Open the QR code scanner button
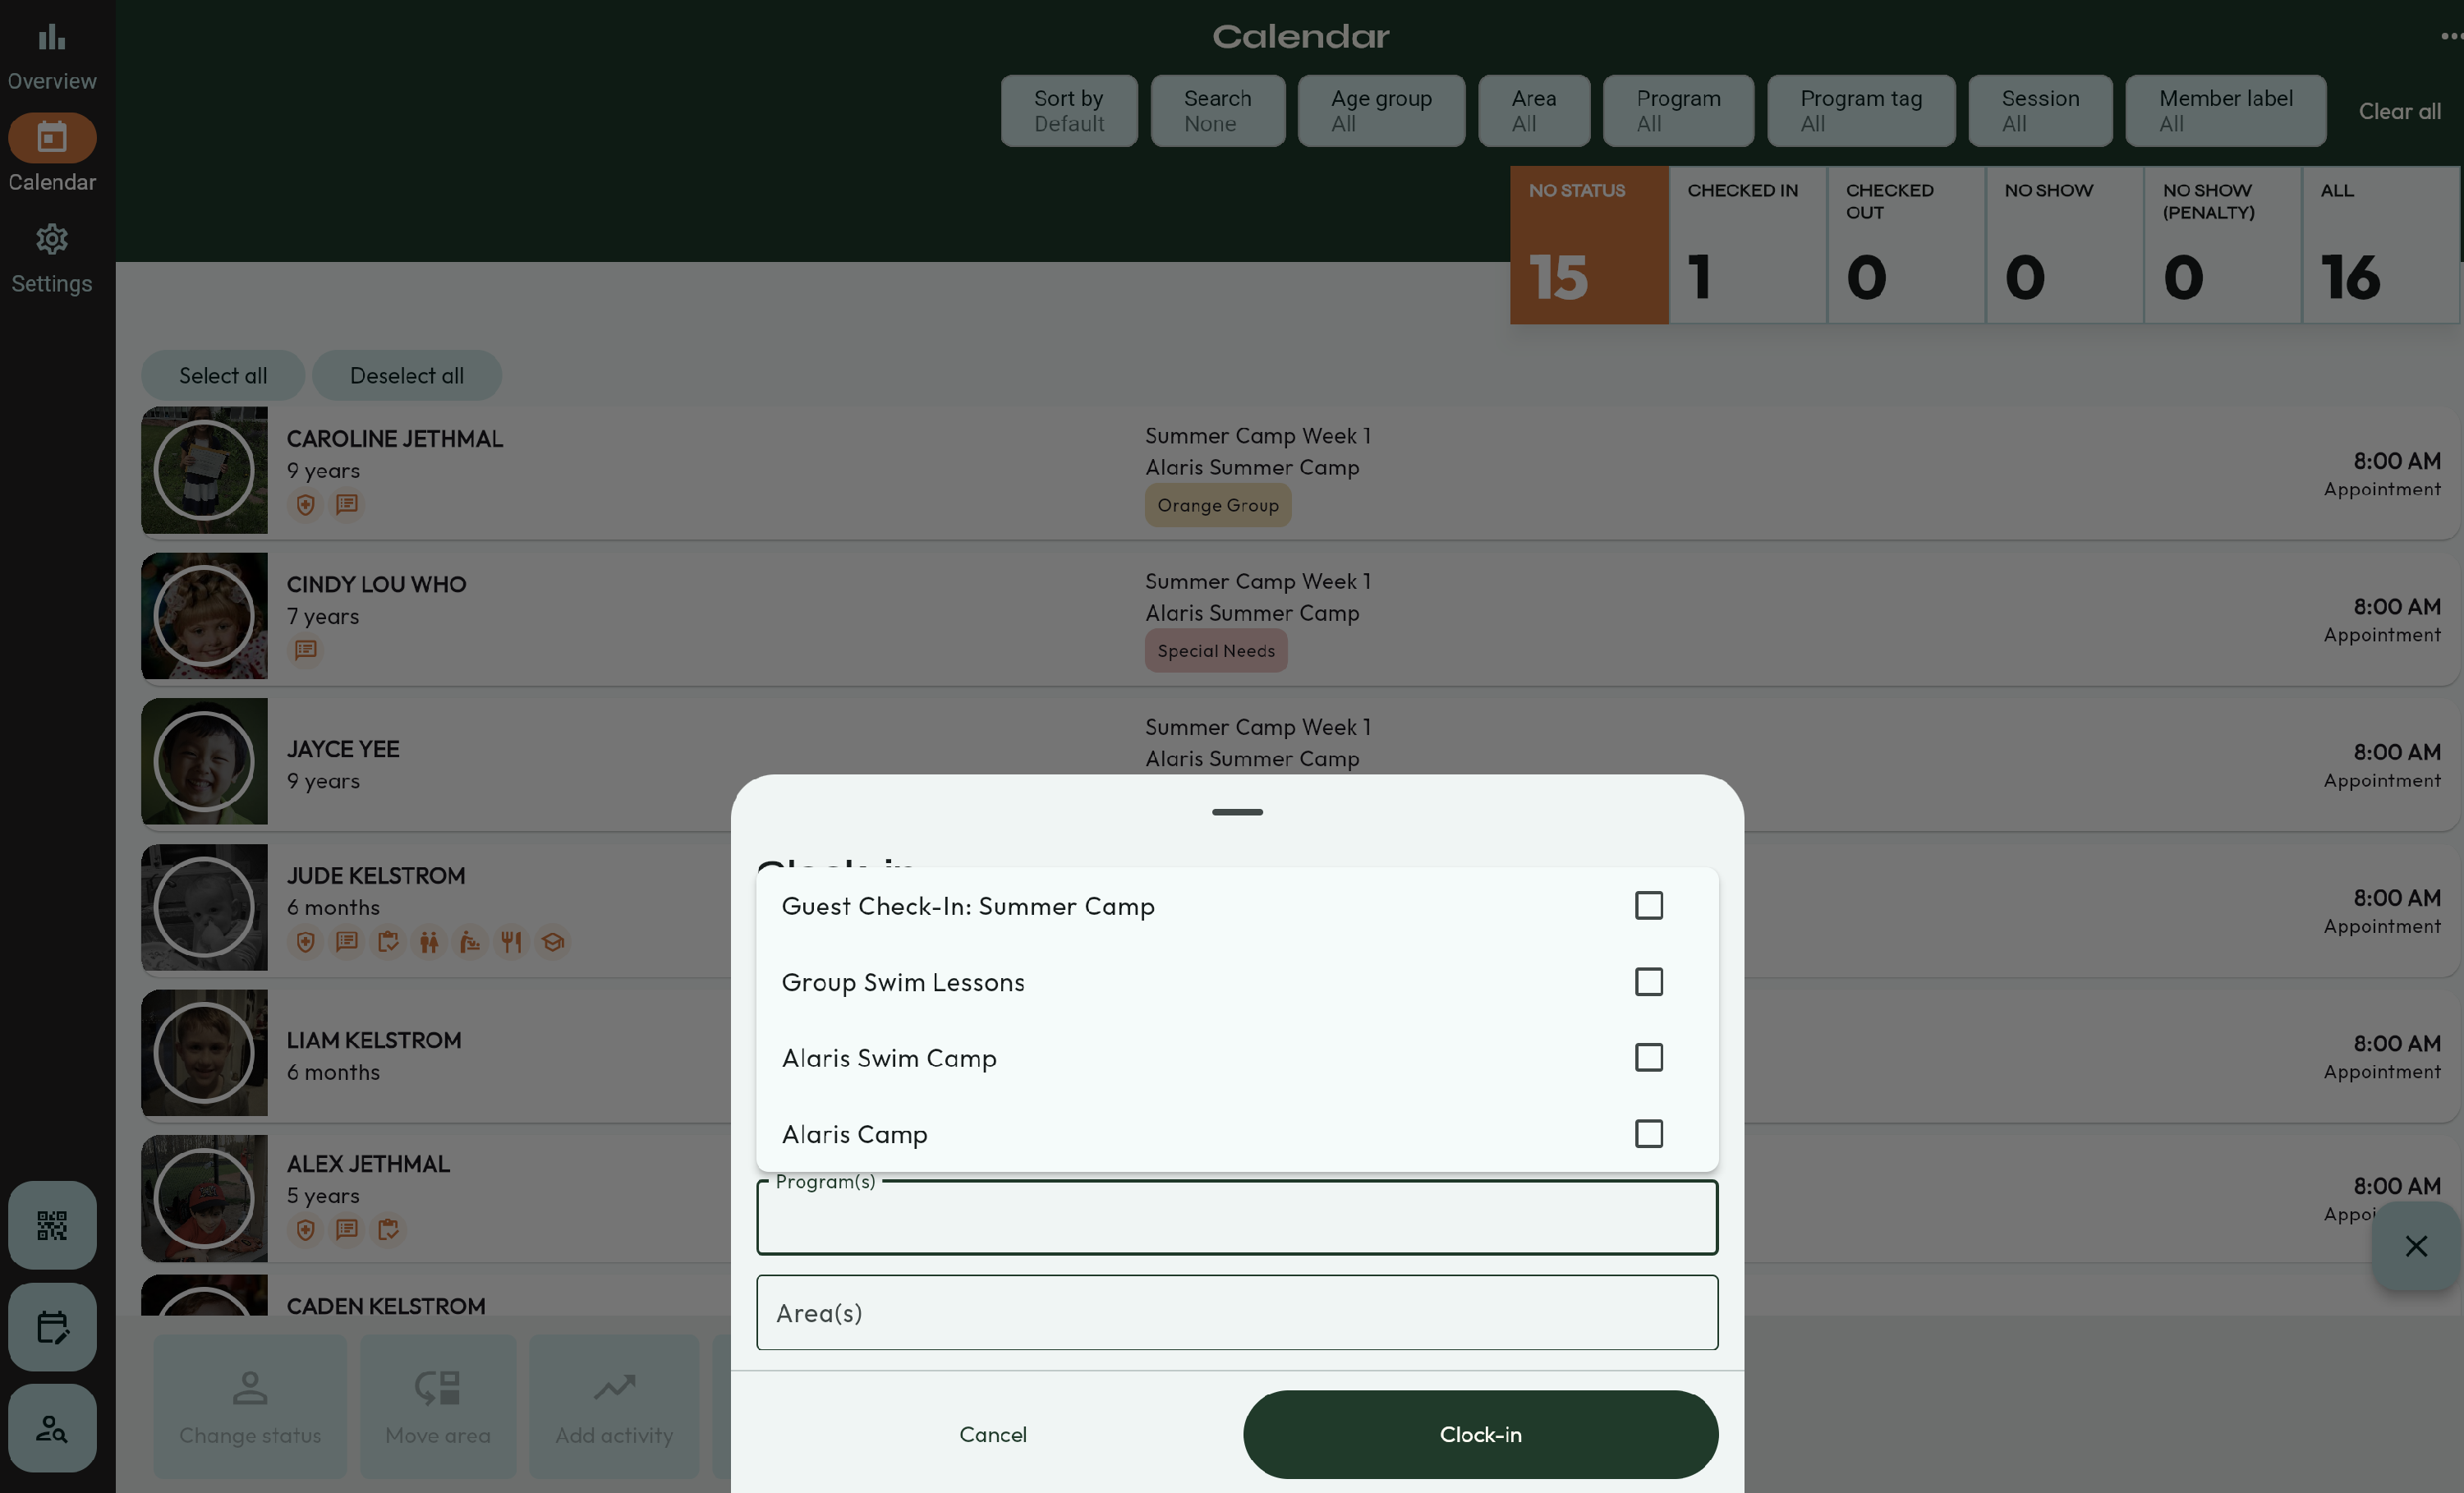2464x1493 pixels. tap(52, 1225)
